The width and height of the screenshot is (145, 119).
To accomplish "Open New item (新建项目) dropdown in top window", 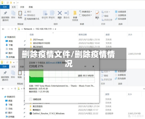I will (86, 12).
